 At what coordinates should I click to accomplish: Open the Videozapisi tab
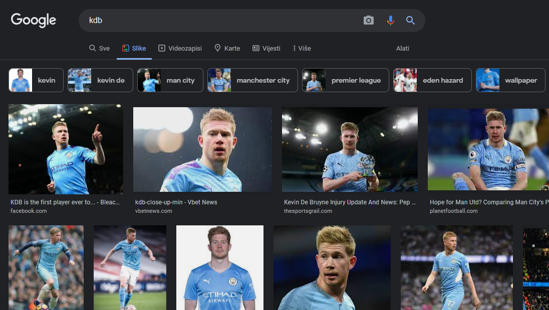click(x=180, y=48)
